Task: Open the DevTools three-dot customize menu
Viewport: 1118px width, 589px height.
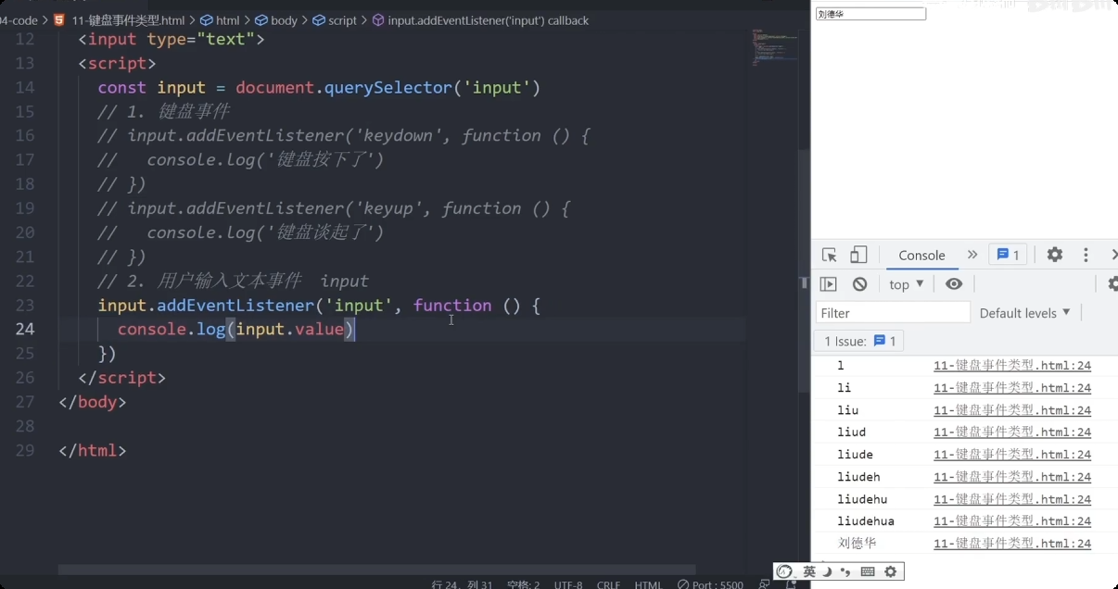Action: tap(1086, 255)
